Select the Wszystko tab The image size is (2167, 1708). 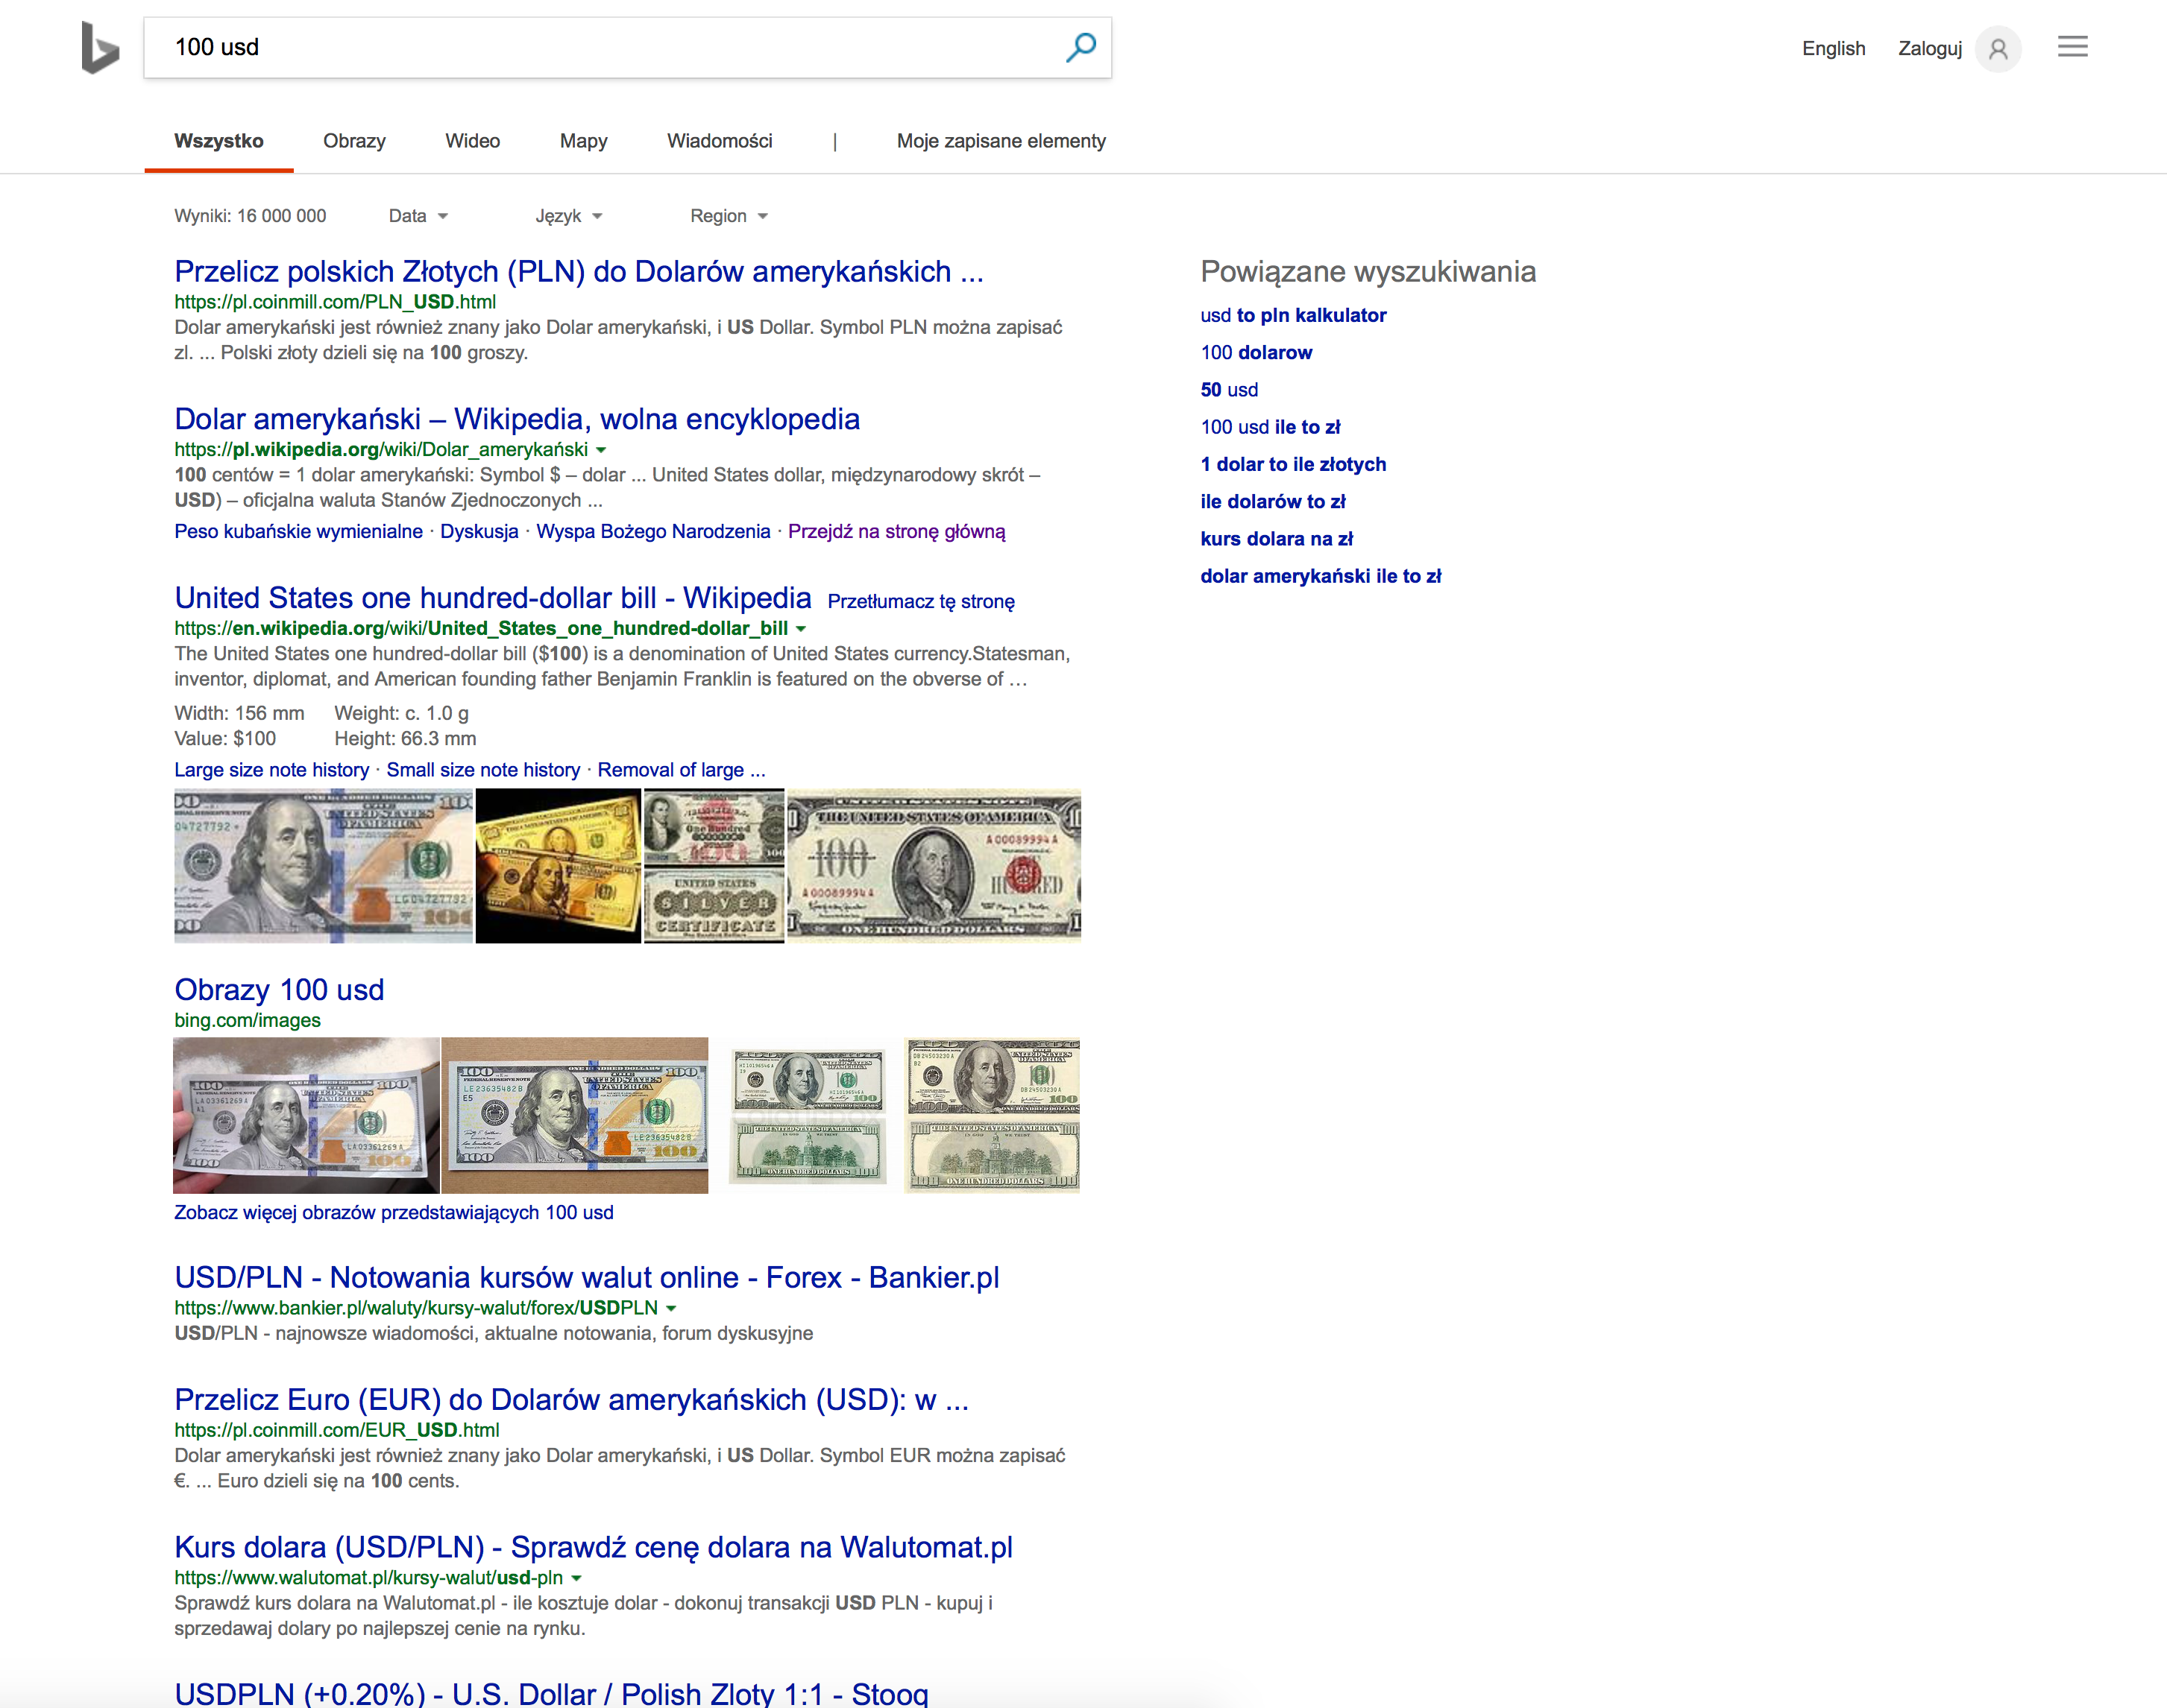(x=219, y=141)
